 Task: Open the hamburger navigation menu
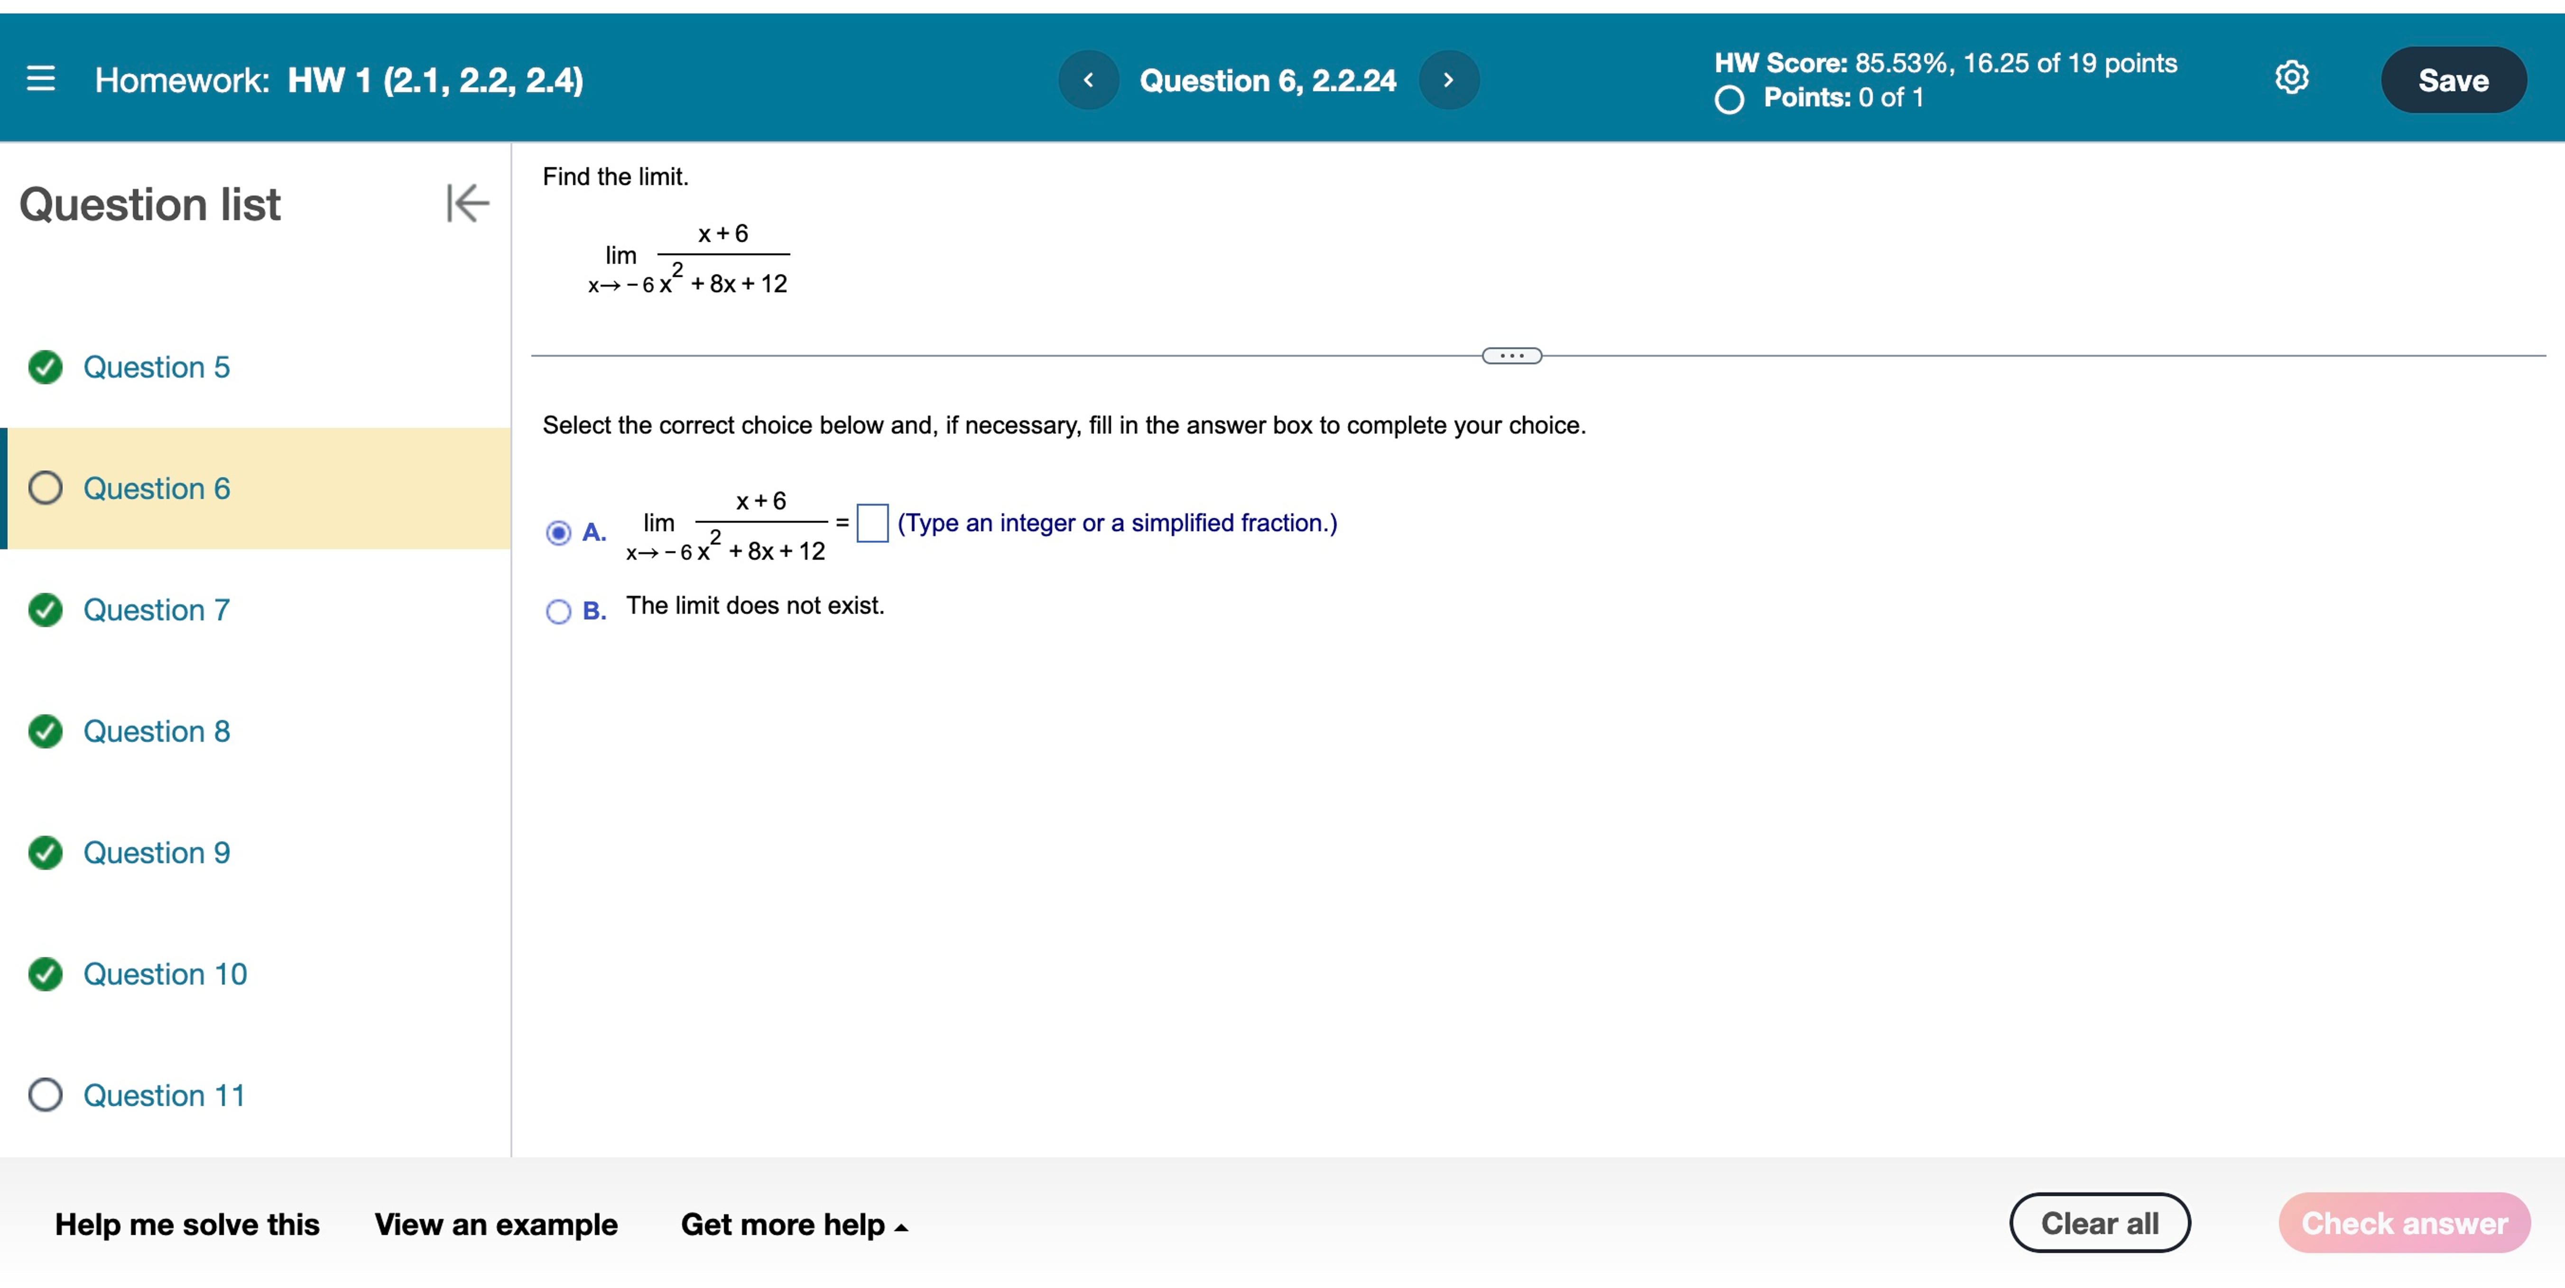[41, 79]
